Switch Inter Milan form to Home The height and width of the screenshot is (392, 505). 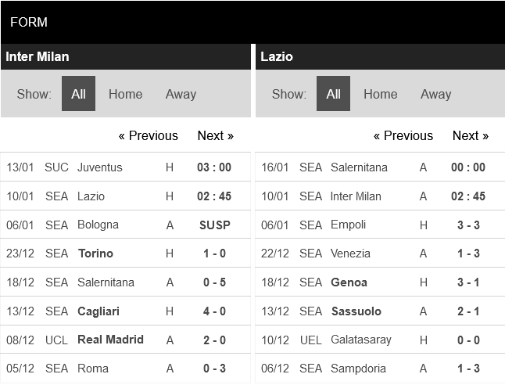125,94
